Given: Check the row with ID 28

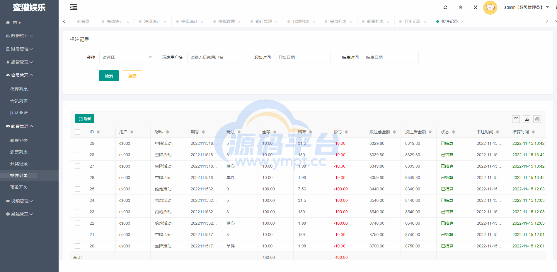Looking at the screenshot, I should [78, 155].
